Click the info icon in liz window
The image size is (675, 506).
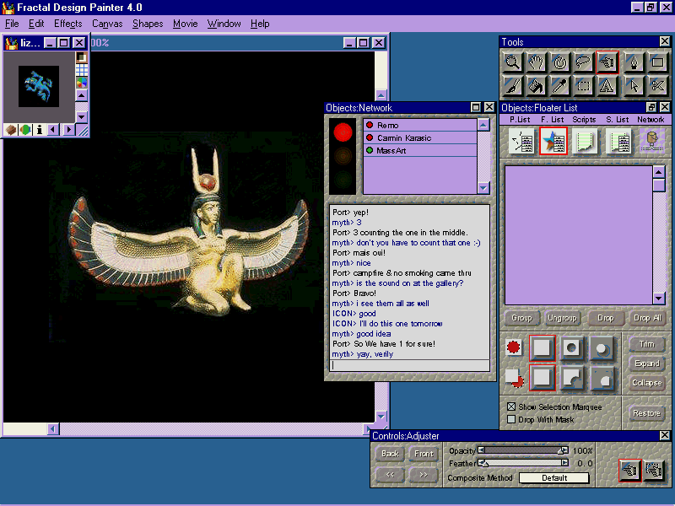pos(40,130)
